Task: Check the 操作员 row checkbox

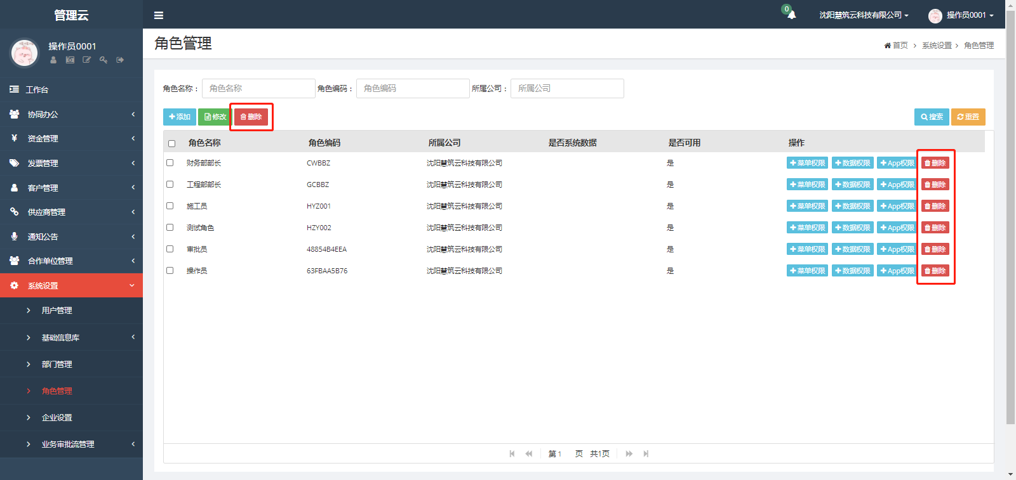Action: (170, 270)
